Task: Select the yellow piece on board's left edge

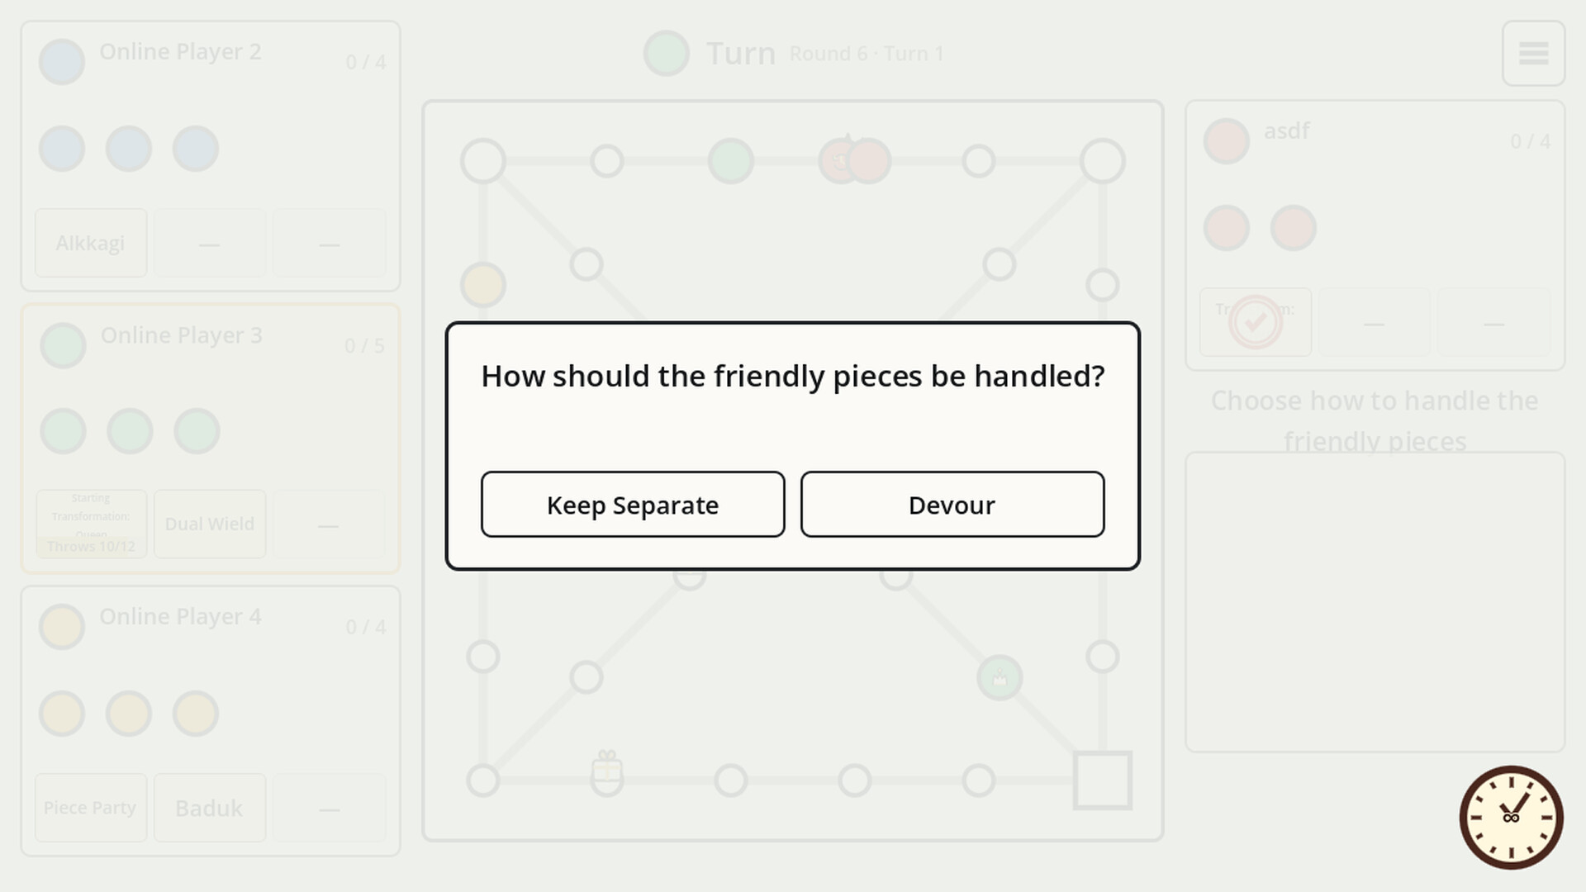Action: [x=483, y=285]
